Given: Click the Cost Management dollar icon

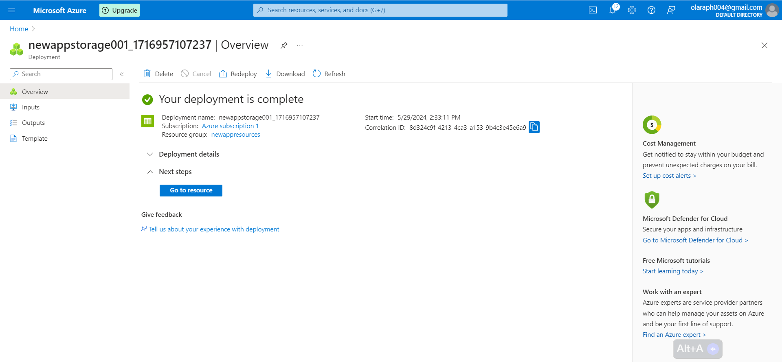Looking at the screenshot, I should [652, 125].
